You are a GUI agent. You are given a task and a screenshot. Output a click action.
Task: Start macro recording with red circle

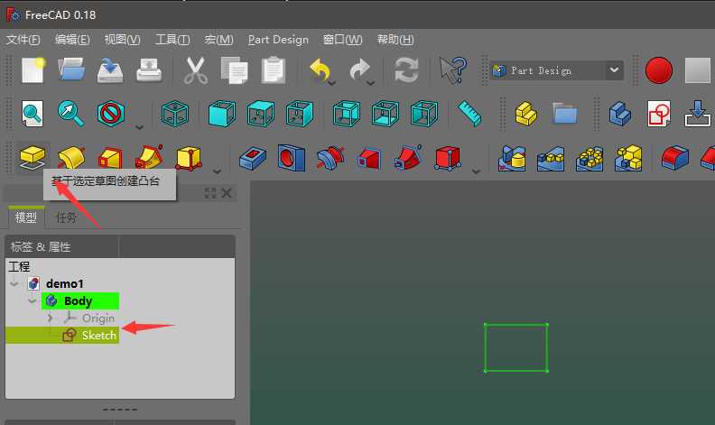pos(659,70)
